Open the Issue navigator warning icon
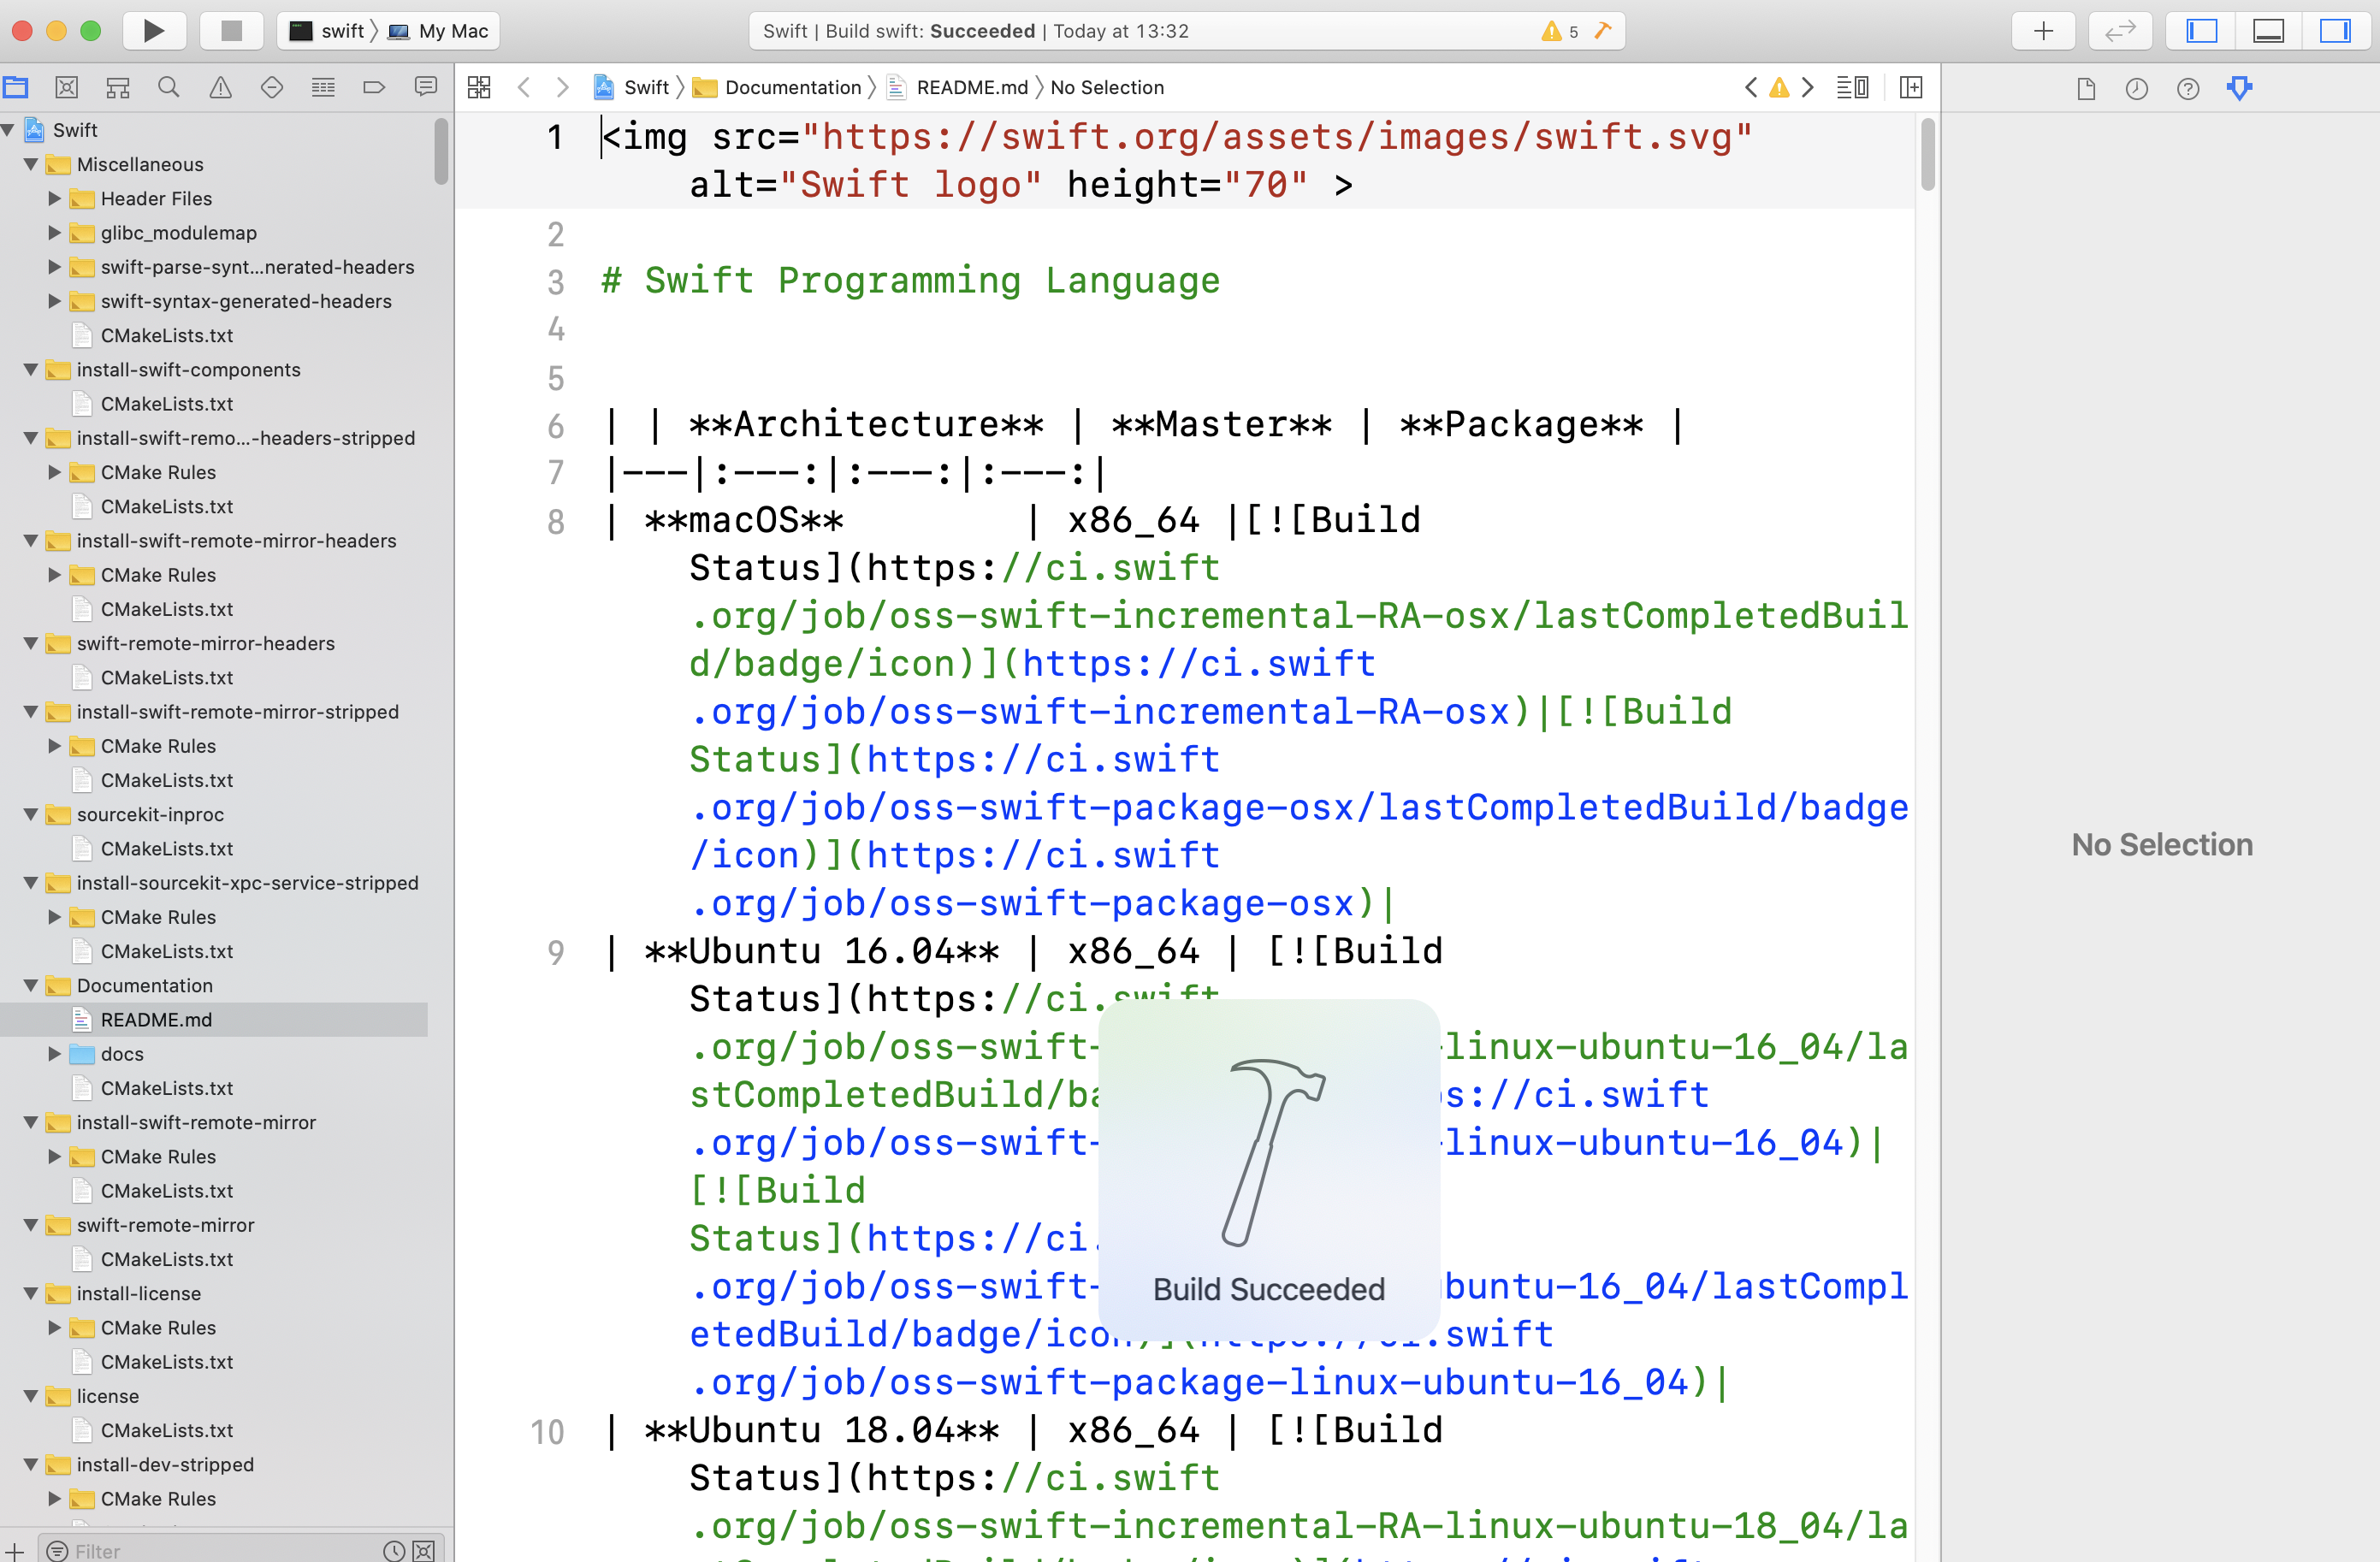 pos(220,88)
